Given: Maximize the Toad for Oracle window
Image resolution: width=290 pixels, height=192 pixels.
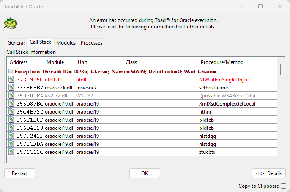Looking at the screenshot, I should (x=260, y=6).
